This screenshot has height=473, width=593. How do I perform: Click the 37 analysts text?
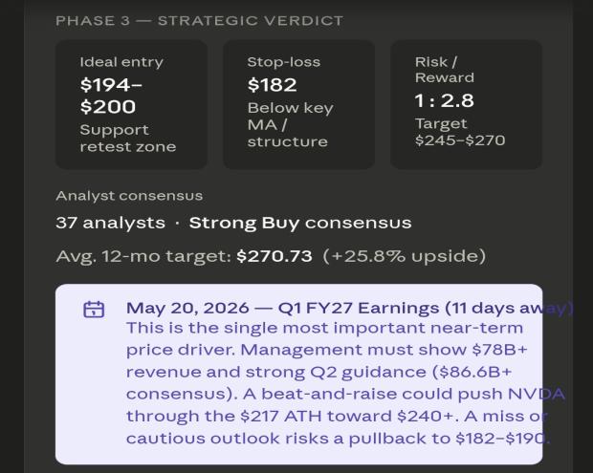coord(110,223)
